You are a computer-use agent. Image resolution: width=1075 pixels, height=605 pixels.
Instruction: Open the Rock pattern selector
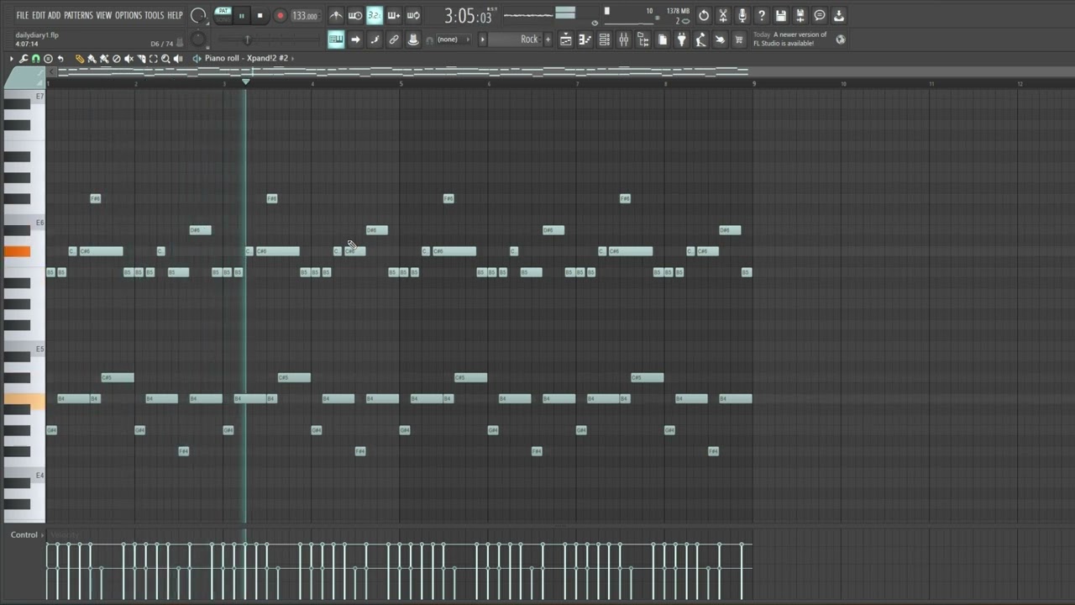pos(515,39)
